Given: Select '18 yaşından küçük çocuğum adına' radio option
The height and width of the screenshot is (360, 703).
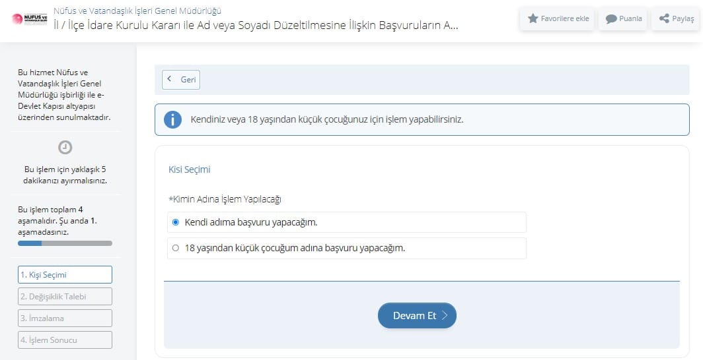Looking at the screenshot, I should (x=176, y=249).
